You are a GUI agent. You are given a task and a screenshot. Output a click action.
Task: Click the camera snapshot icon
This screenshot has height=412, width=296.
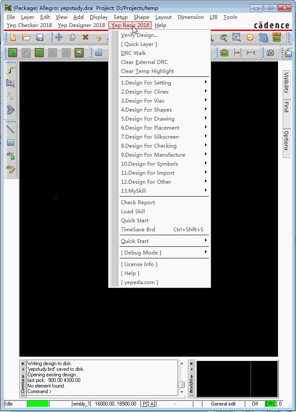point(270,53)
